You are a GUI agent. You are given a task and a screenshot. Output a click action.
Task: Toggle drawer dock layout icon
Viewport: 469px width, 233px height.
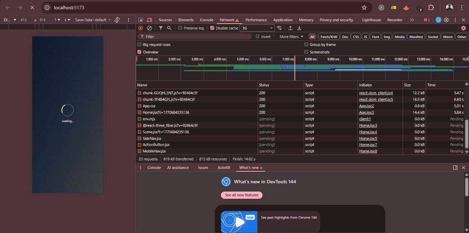(x=455, y=168)
